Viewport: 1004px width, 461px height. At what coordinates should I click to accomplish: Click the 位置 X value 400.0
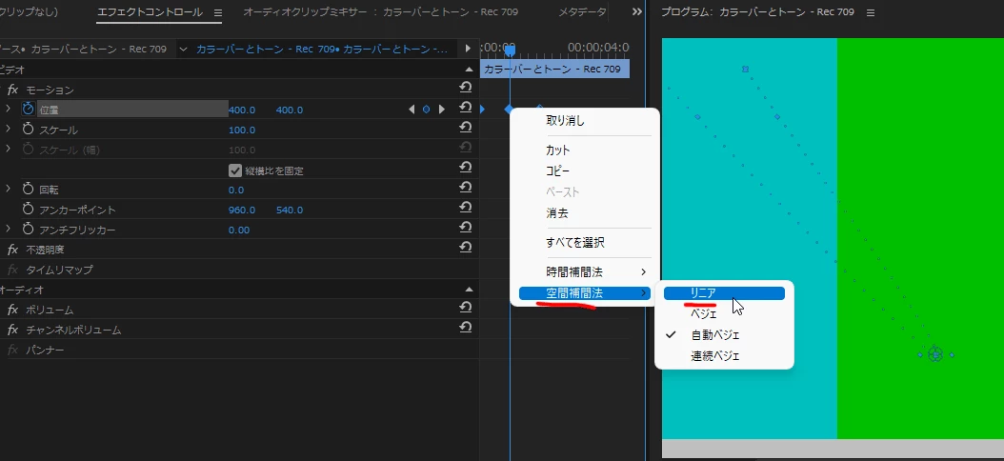(242, 110)
